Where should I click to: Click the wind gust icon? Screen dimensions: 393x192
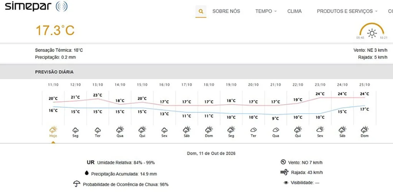(x=284, y=172)
